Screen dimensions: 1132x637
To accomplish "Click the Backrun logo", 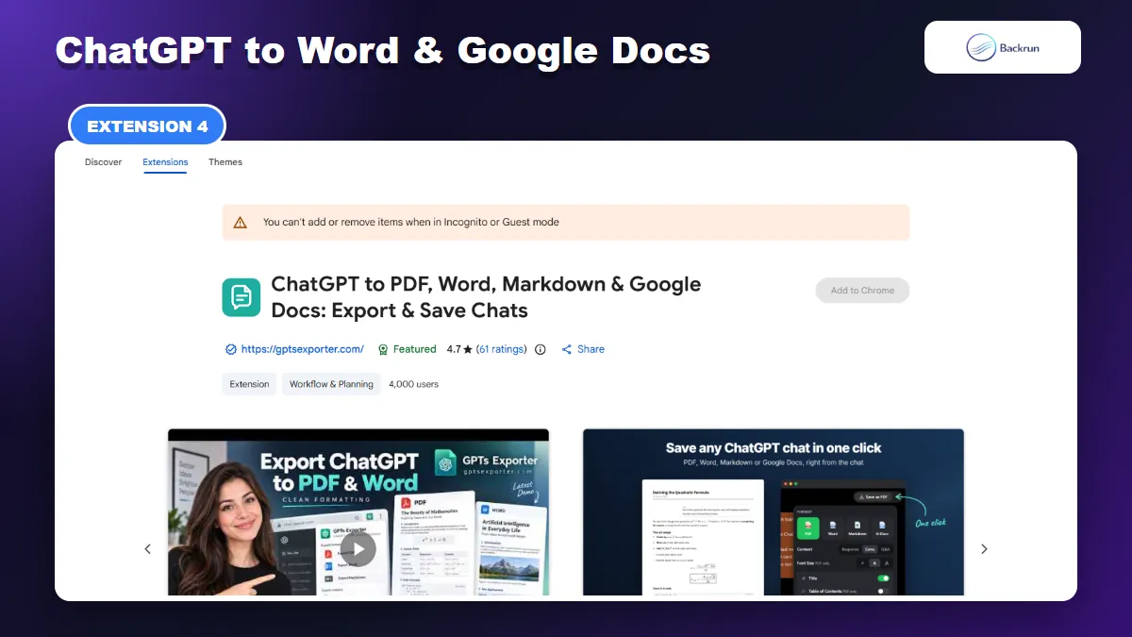I will [1003, 47].
